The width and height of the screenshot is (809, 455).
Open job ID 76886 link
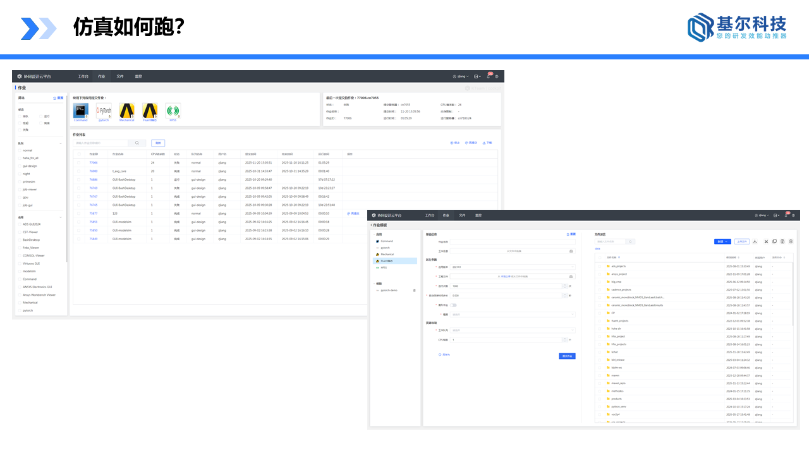click(94, 179)
